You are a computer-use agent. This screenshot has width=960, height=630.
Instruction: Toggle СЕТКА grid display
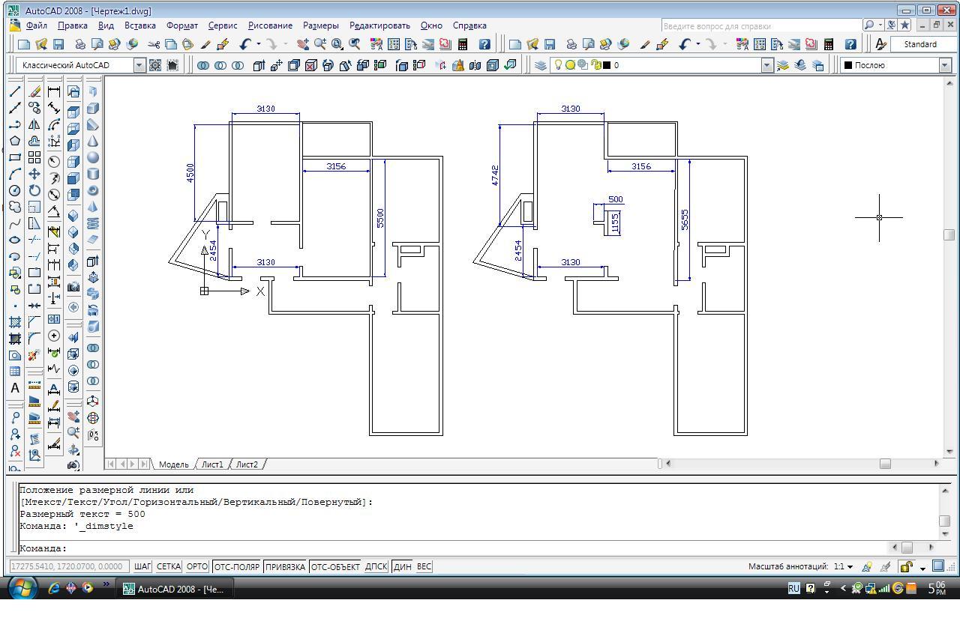tap(169, 566)
